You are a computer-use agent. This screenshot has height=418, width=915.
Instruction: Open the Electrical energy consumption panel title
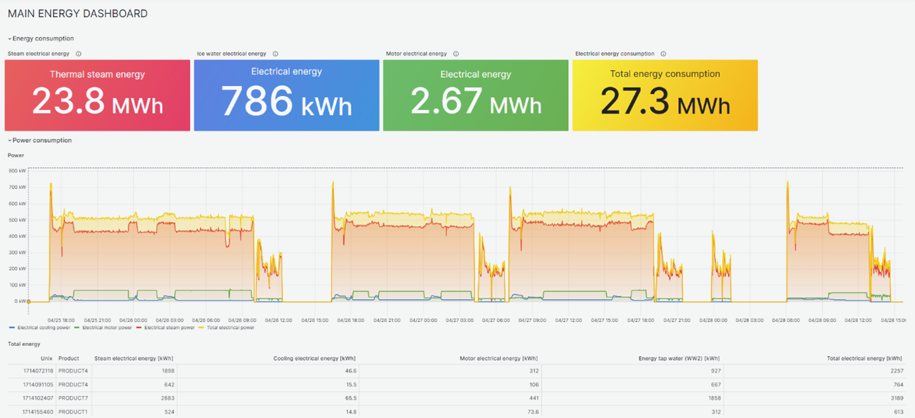pyautogui.click(x=615, y=54)
